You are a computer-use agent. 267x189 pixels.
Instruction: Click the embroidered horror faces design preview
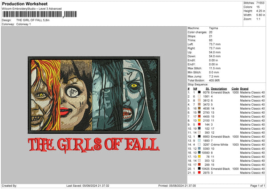(x=94, y=95)
